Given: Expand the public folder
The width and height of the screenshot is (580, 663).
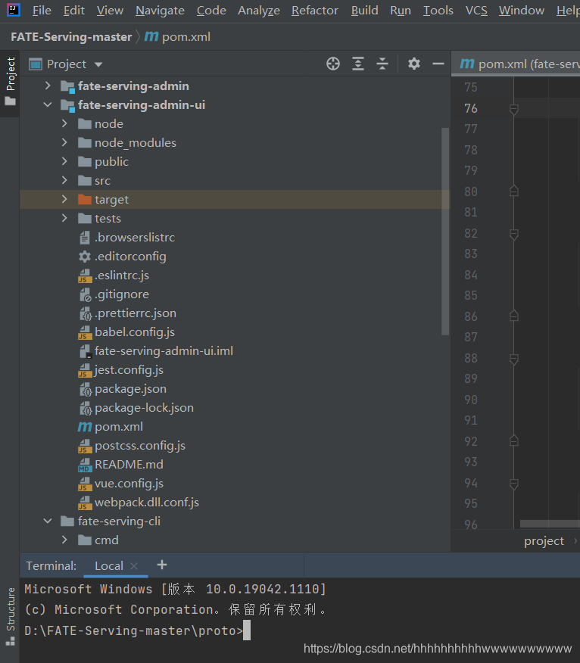Looking at the screenshot, I should [64, 161].
